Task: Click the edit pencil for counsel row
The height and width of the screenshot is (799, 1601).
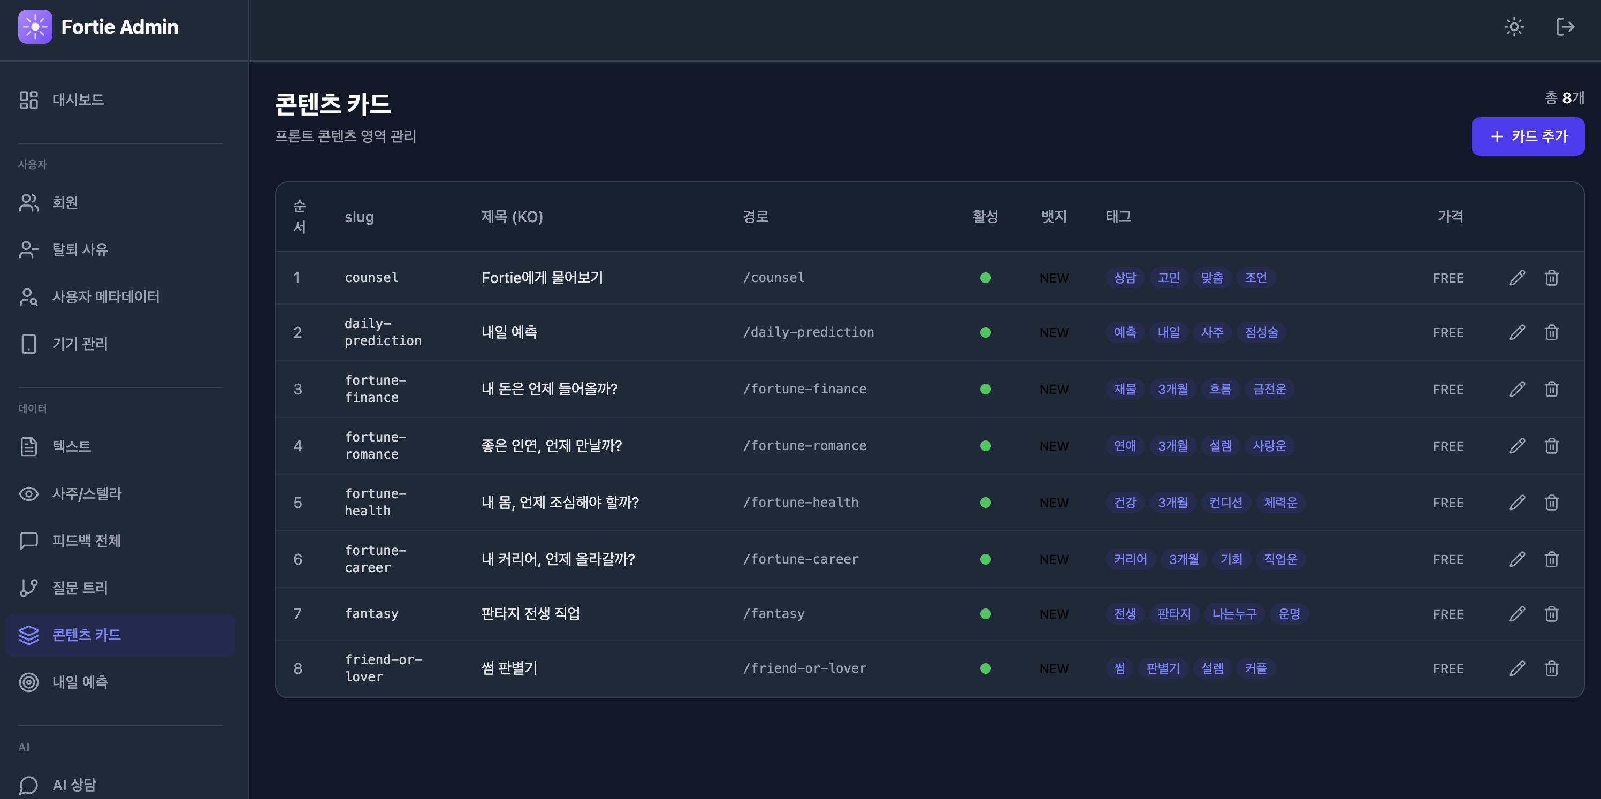Action: tap(1517, 278)
